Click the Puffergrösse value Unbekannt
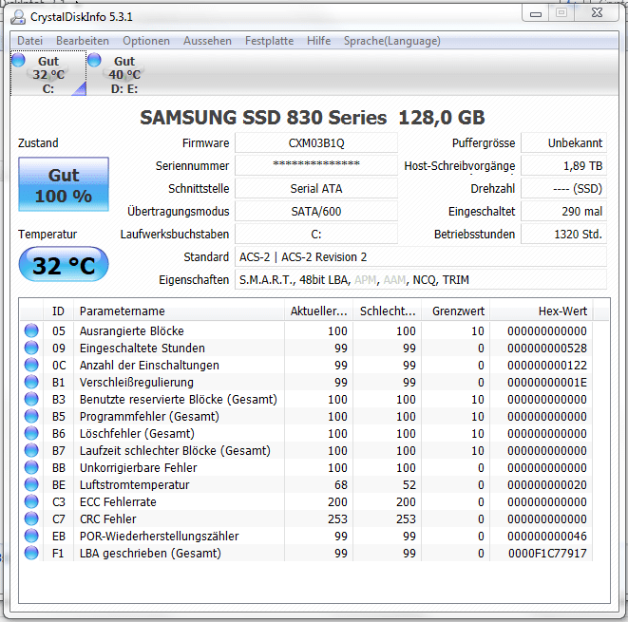This screenshot has width=628, height=622. (564, 142)
